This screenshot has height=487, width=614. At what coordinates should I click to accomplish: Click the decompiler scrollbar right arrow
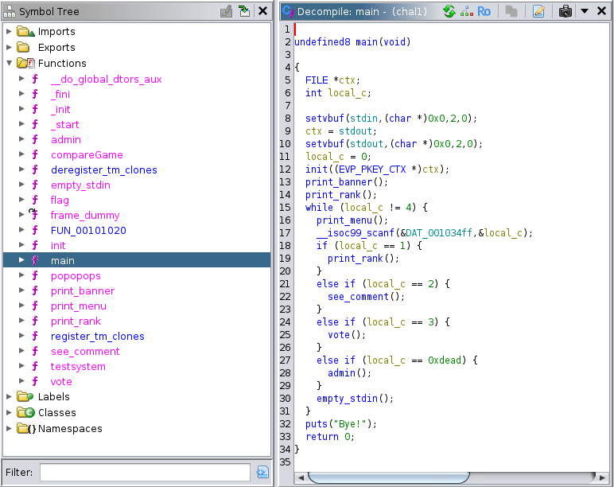pyautogui.click(x=602, y=477)
